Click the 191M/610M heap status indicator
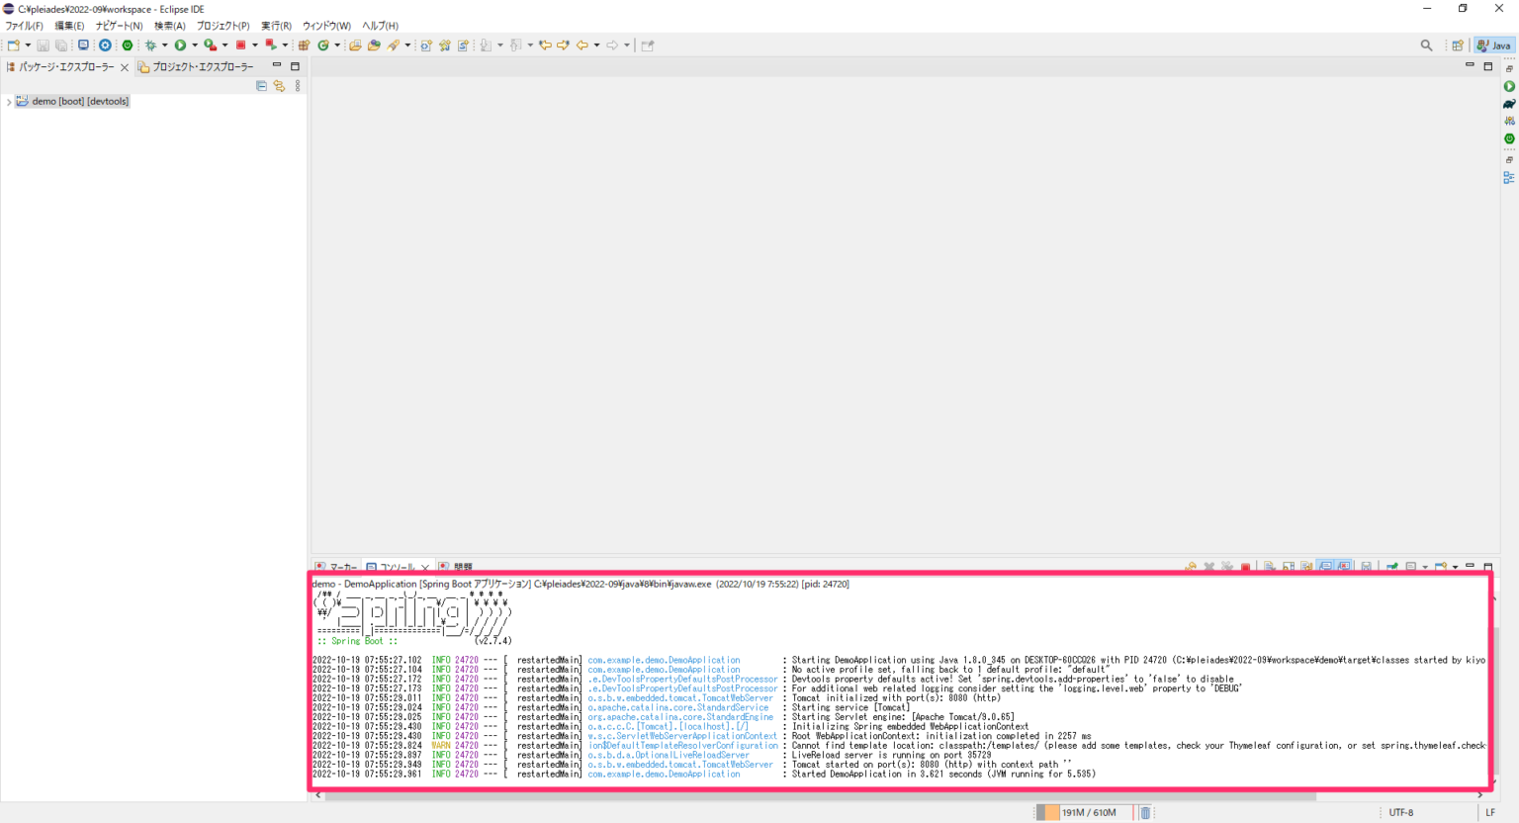 pyautogui.click(x=1088, y=812)
